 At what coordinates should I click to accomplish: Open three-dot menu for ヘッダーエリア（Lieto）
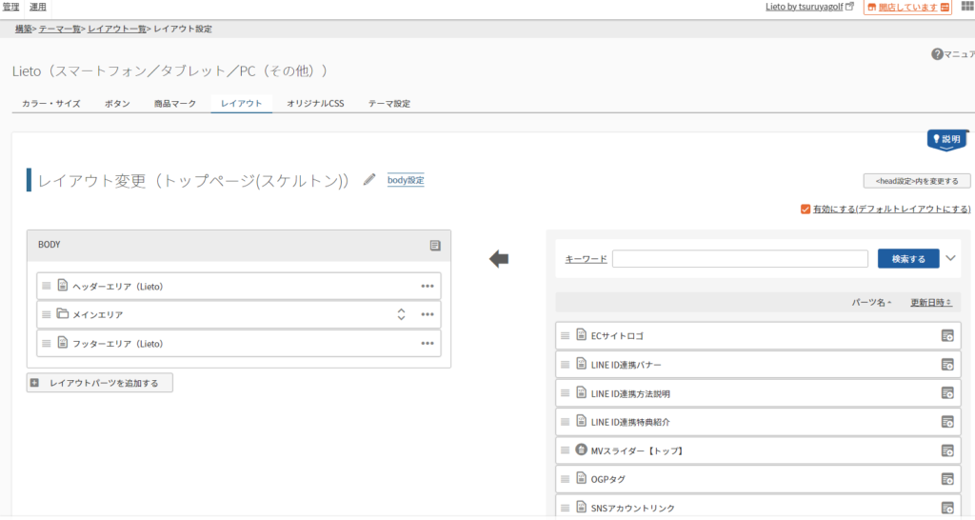click(x=428, y=286)
